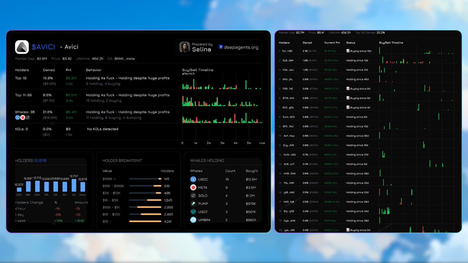Click the USDC coin icon in Whales Holding
Screen dimensions: 468x263
click(193, 179)
